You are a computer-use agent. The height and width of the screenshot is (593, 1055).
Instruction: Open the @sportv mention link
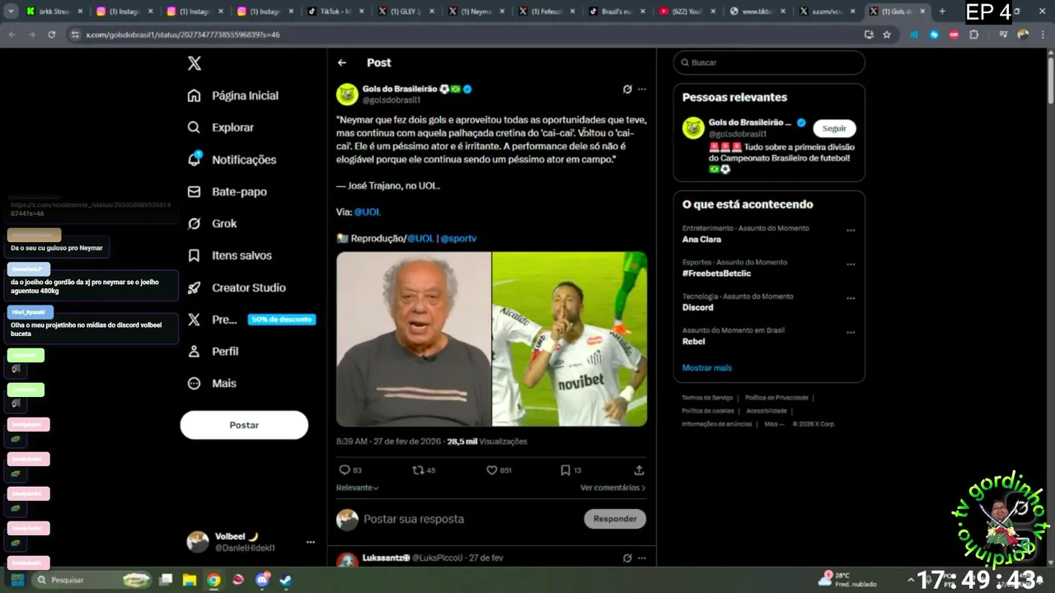point(458,238)
